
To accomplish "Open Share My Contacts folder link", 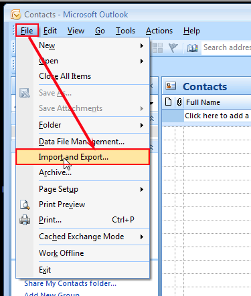I will 70,283.
